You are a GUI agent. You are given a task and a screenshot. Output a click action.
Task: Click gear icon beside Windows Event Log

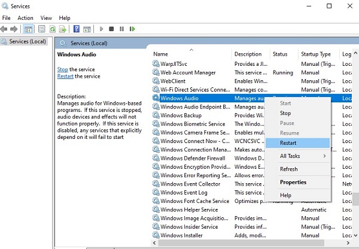coord(156,192)
